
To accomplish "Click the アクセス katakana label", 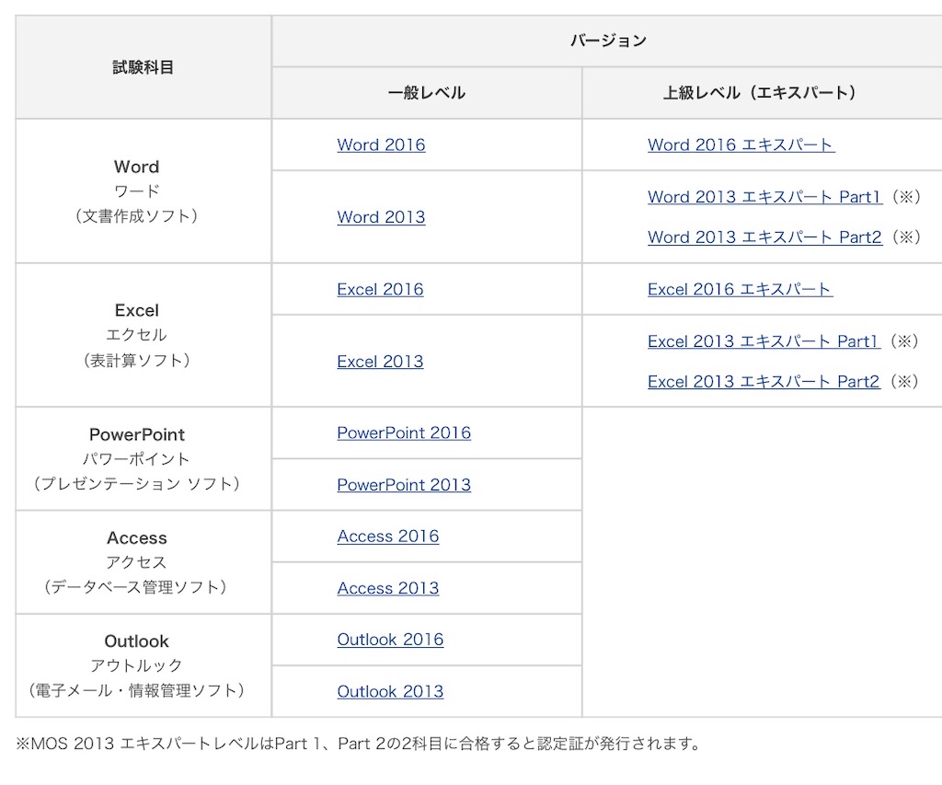I will 137,562.
